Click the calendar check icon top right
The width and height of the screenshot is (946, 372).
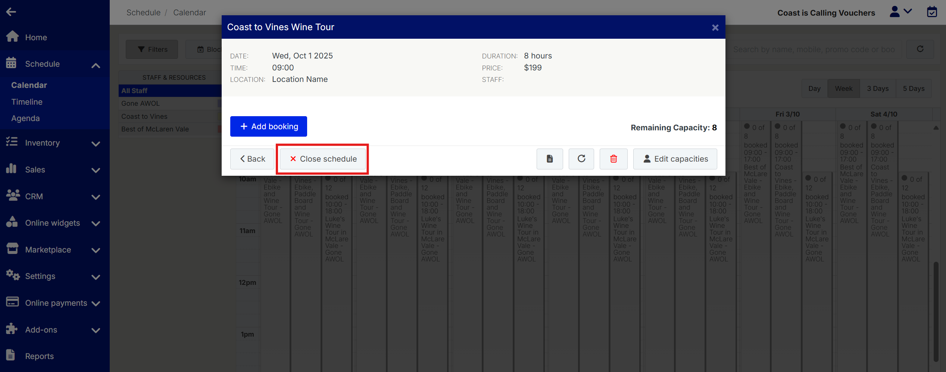[932, 12]
